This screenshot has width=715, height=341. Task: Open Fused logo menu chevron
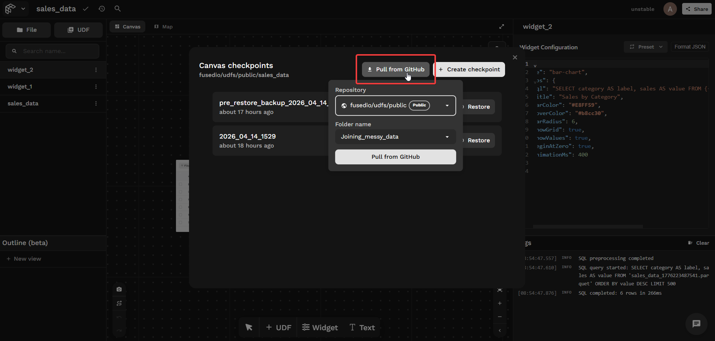23,9
